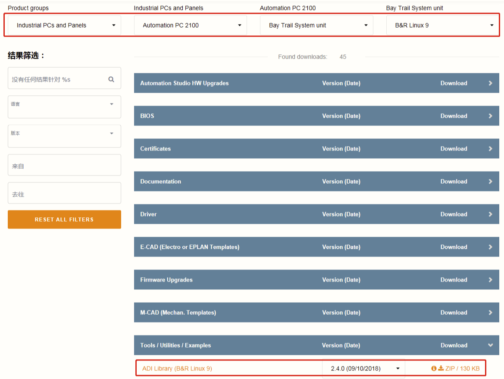Open the ADI Library (B&R Linux 9) link
The image size is (504, 379).
pos(177,368)
